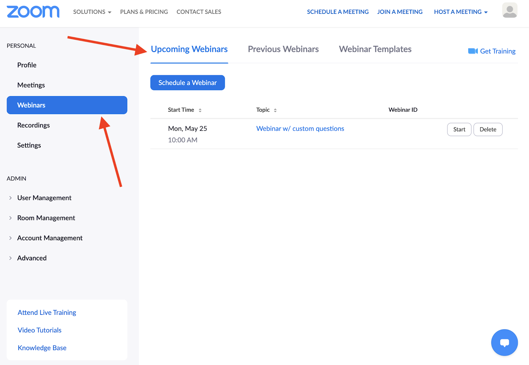
Task: Click the Zoom logo
Action: pos(33,12)
